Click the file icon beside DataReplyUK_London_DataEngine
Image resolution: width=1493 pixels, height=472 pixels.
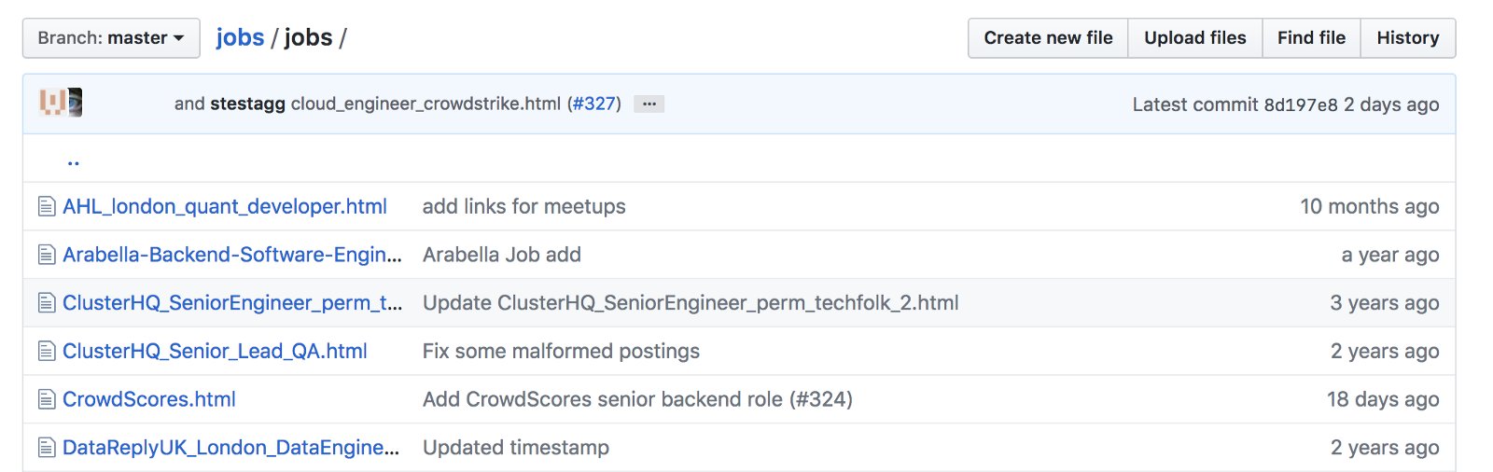(x=47, y=449)
